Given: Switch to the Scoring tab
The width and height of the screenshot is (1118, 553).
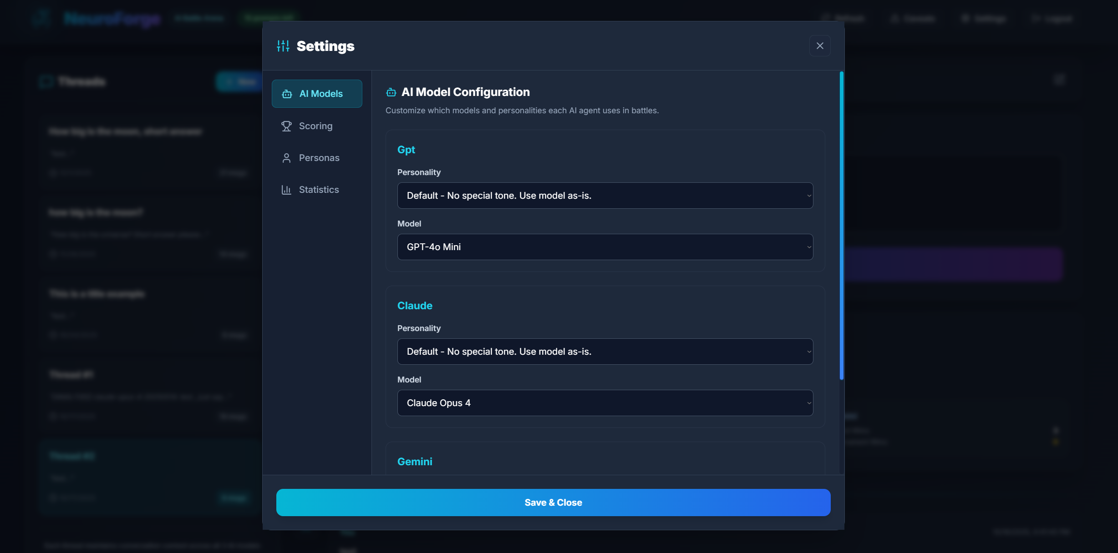Looking at the screenshot, I should tap(316, 126).
